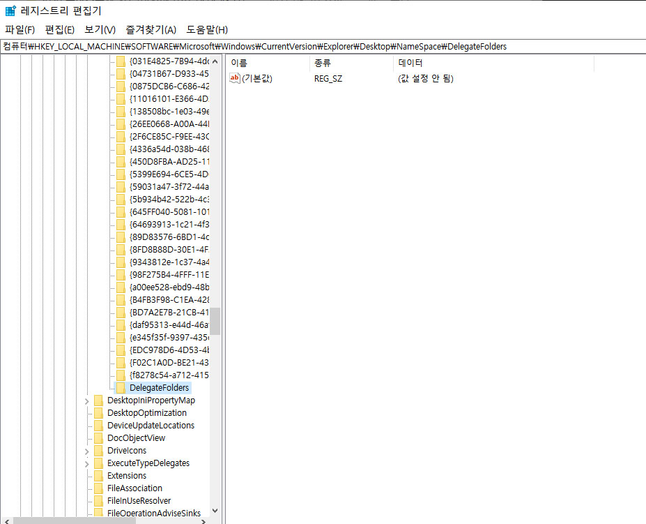The width and height of the screenshot is (646, 524).
Task: Select the (기본값) registry value
Action: pyautogui.click(x=257, y=78)
